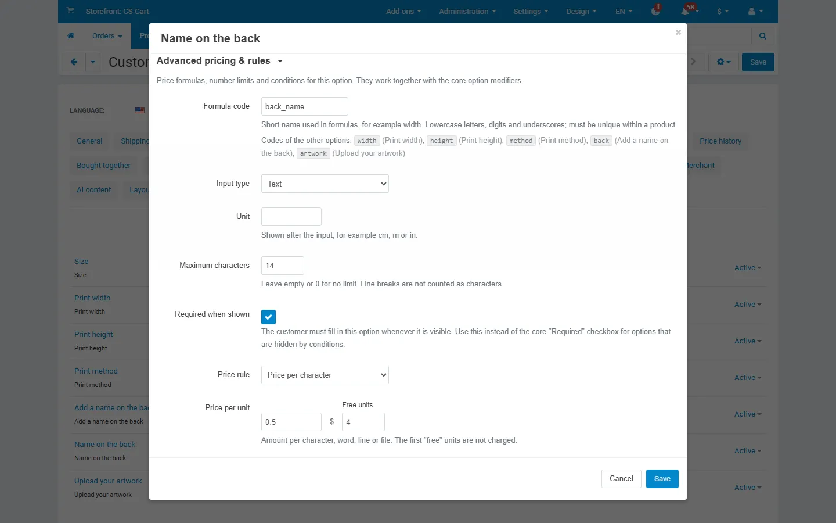Open the EN language menu
Viewport: 836px width, 523px height.
pos(624,11)
